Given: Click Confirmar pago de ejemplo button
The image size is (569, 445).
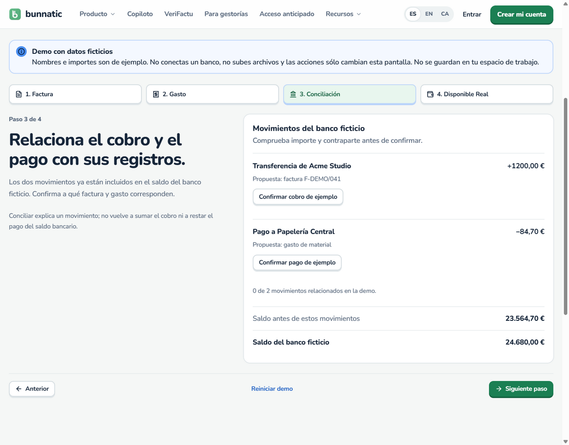Looking at the screenshot, I should pyautogui.click(x=297, y=263).
